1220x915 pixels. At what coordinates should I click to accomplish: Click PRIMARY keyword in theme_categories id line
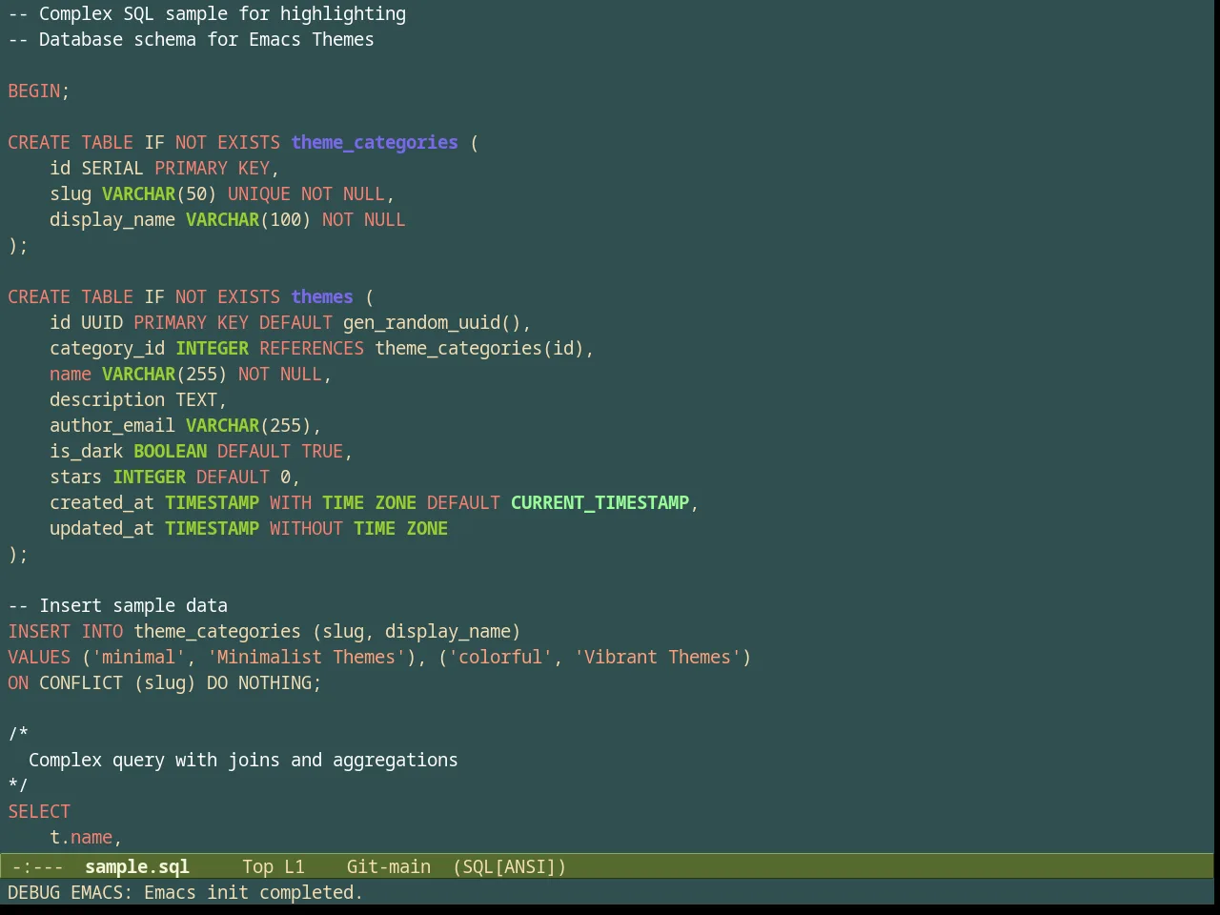click(x=191, y=168)
